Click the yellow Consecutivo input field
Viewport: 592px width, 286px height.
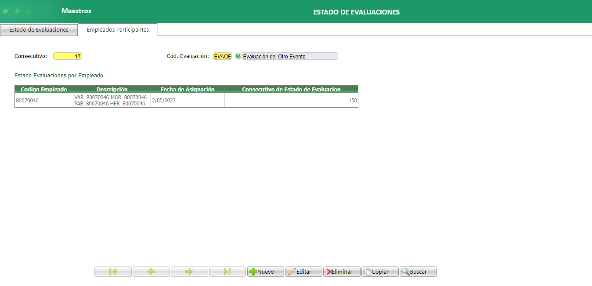(x=67, y=56)
